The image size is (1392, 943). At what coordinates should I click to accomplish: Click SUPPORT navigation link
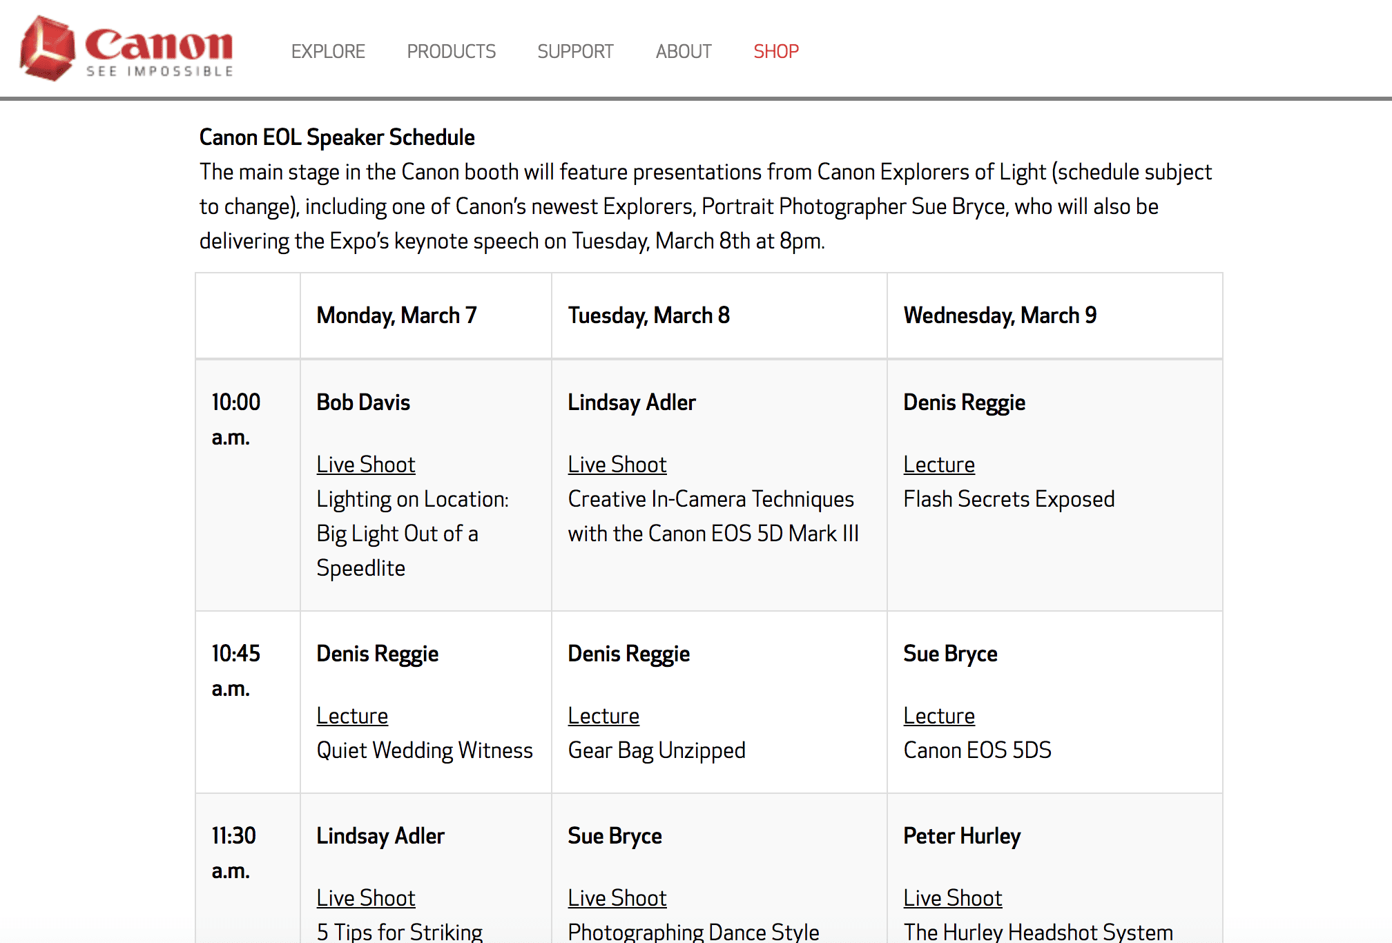tap(577, 50)
